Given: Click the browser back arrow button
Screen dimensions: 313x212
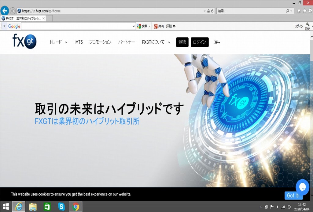Looking at the screenshot, I should click(x=5, y=11).
